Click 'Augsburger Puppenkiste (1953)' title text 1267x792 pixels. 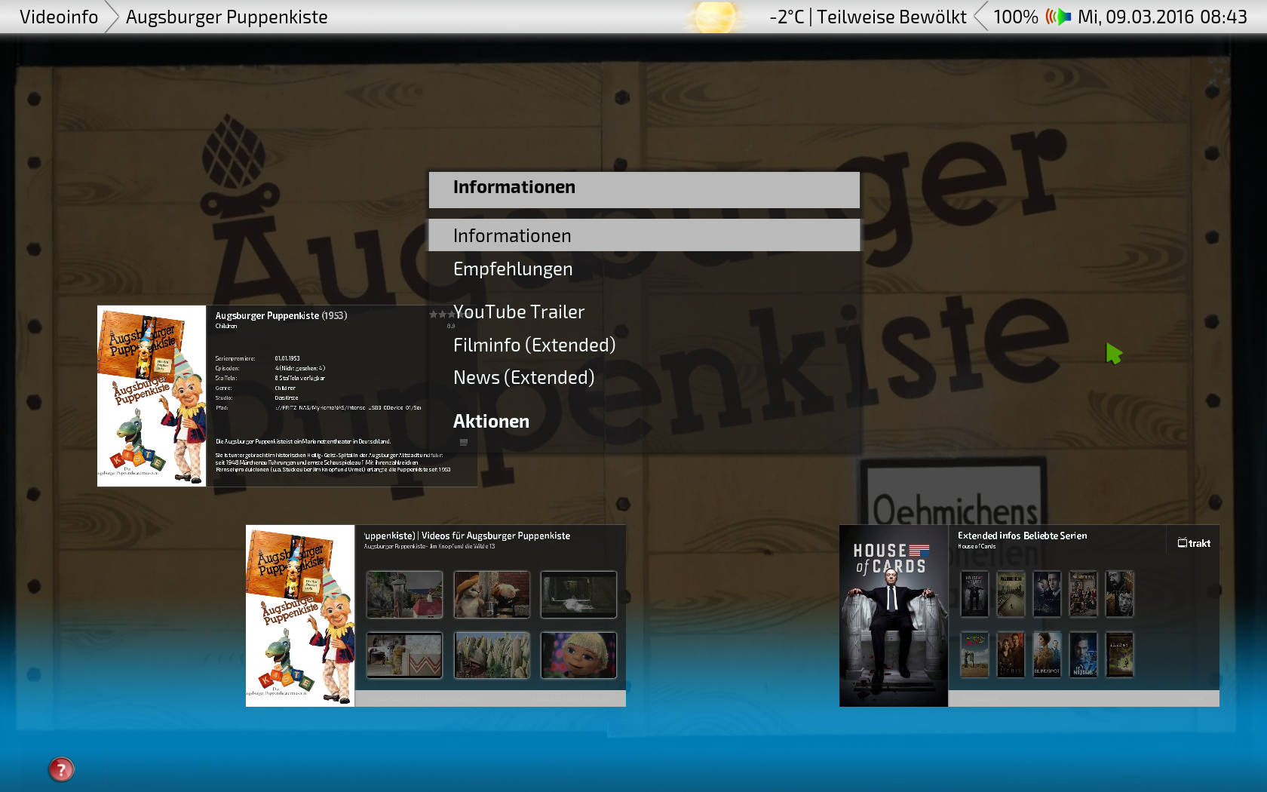tap(281, 315)
